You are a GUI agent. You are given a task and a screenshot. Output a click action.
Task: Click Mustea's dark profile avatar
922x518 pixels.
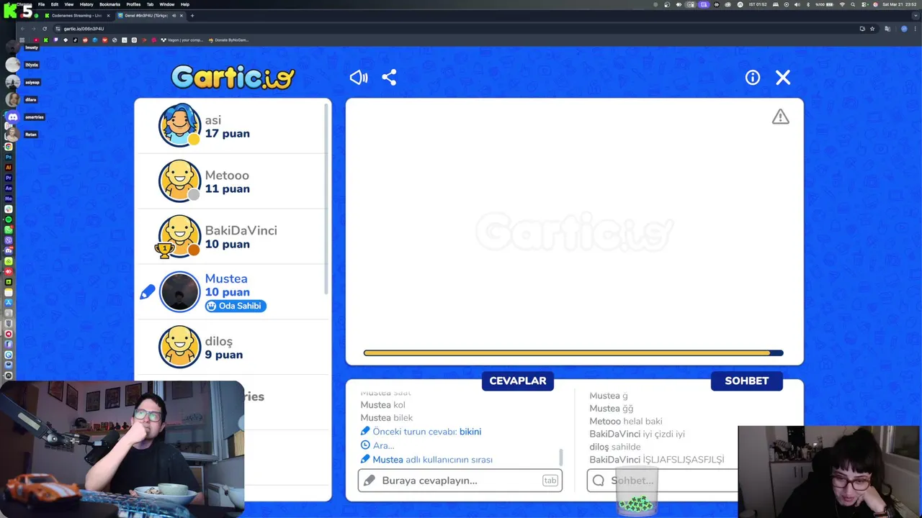(x=179, y=291)
